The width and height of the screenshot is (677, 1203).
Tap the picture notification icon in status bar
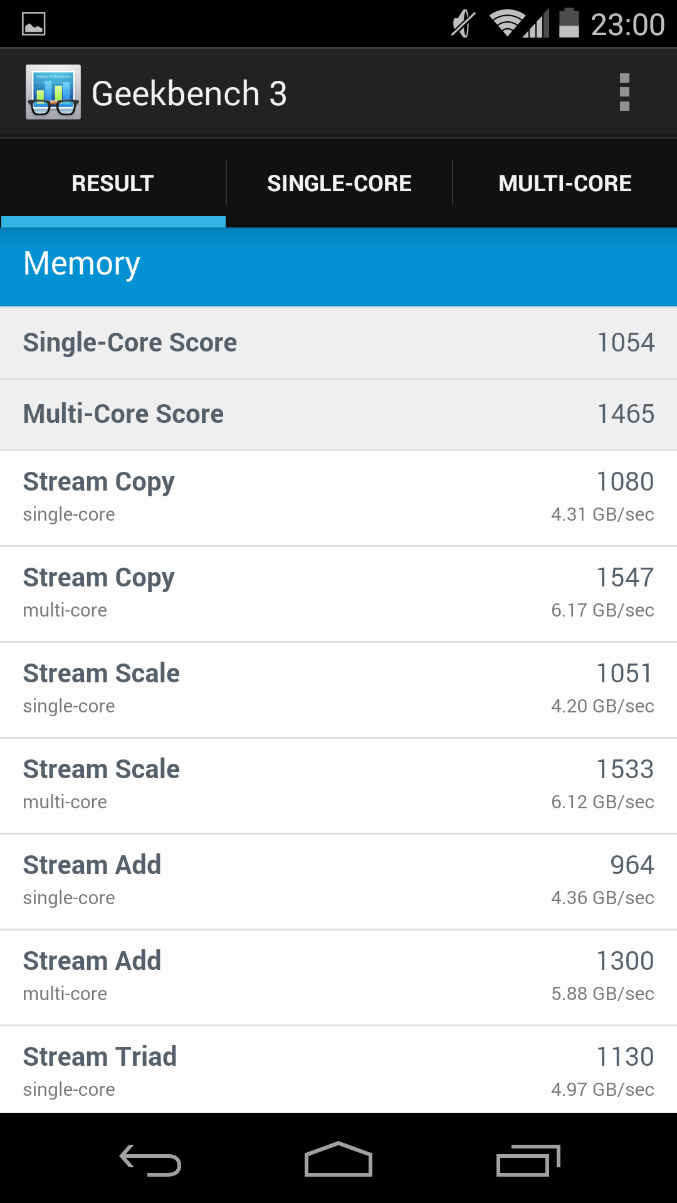(34, 24)
